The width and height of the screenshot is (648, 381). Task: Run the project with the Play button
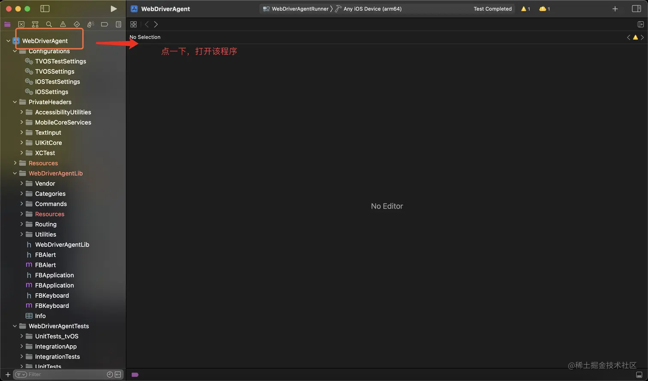tap(114, 9)
